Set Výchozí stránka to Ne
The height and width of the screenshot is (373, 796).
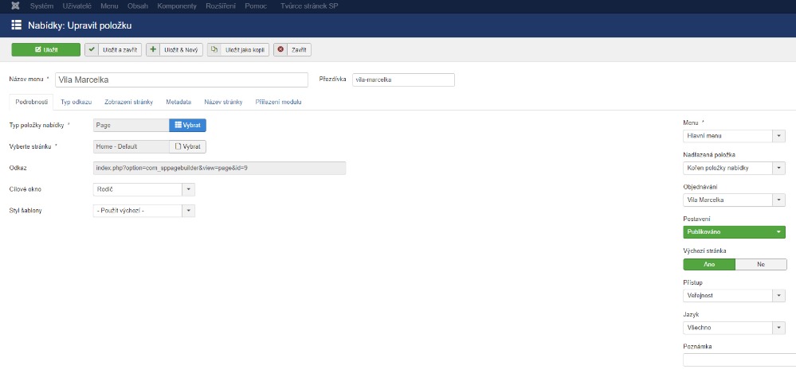(x=760, y=264)
